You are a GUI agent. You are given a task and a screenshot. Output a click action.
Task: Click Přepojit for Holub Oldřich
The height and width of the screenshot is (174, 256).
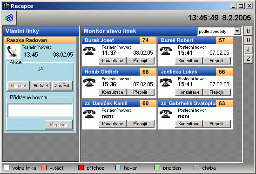click(x=140, y=92)
